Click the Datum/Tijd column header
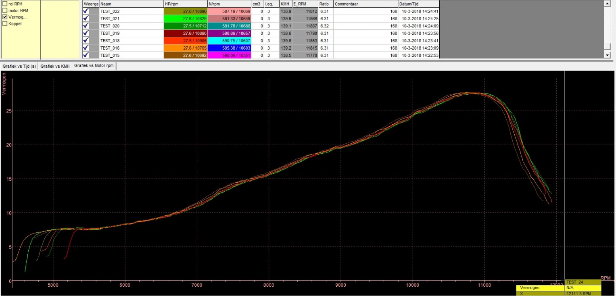 (419, 4)
